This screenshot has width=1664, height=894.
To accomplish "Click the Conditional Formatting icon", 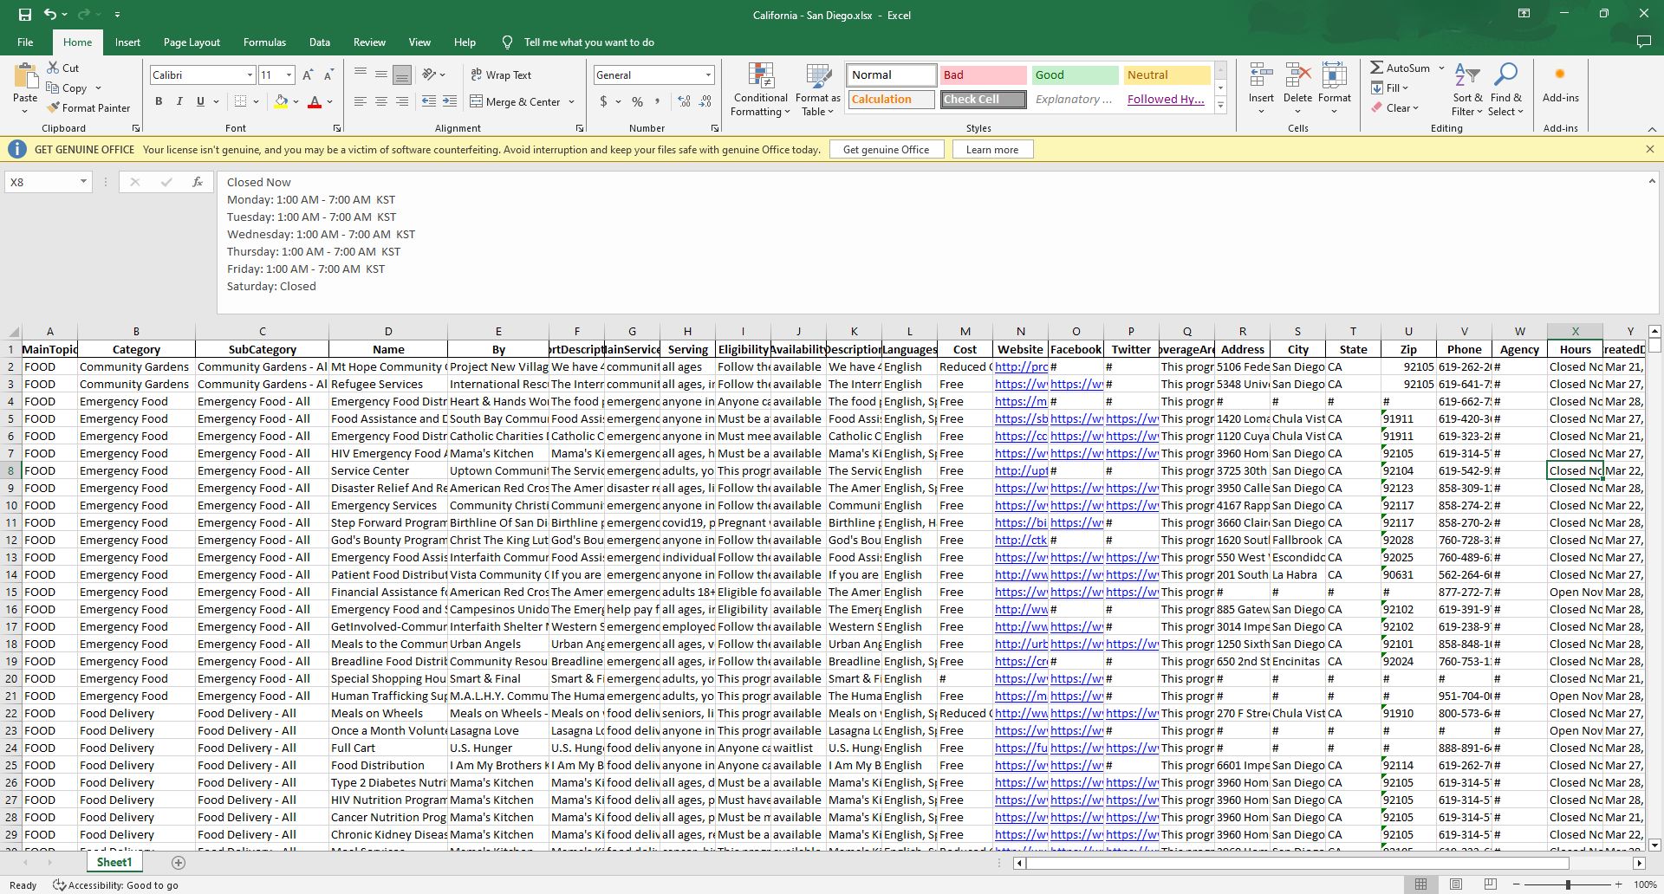I will point(760,76).
